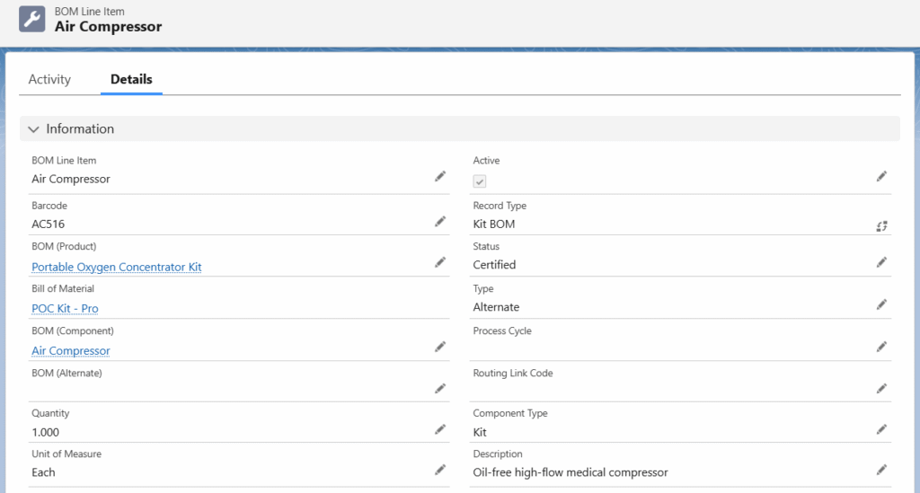
Task: Edit the Description field pencil icon
Action: pyautogui.click(x=881, y=470)
